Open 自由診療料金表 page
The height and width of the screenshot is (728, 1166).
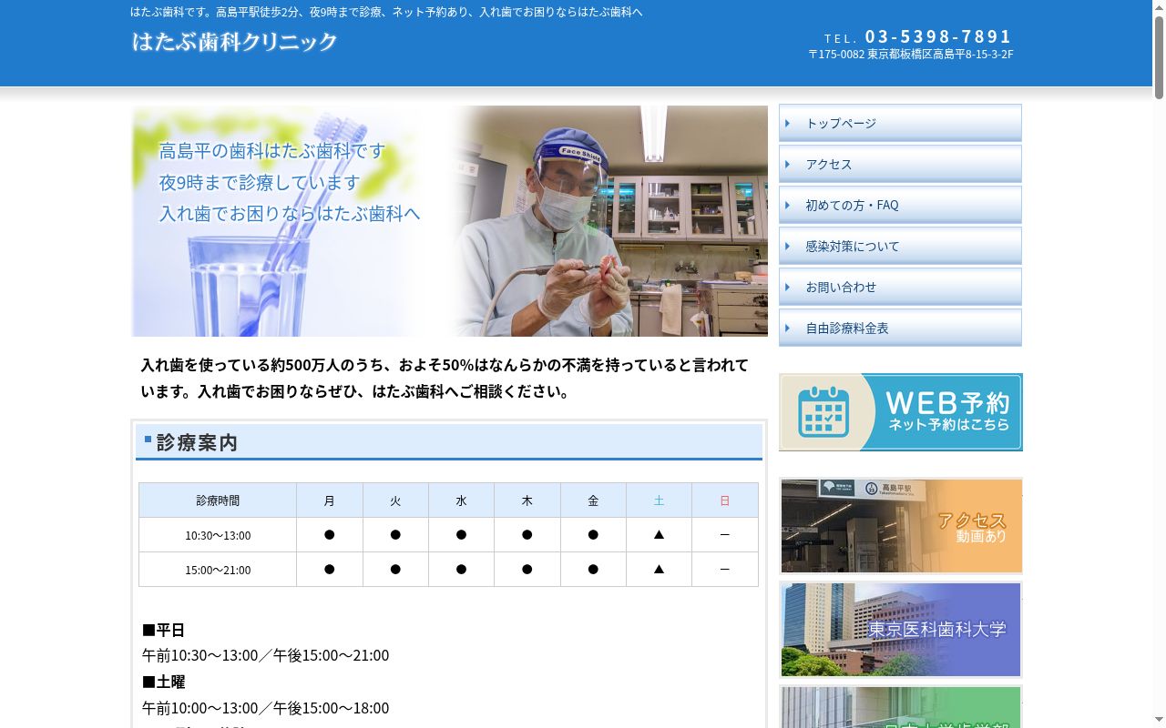pos(900,328)
